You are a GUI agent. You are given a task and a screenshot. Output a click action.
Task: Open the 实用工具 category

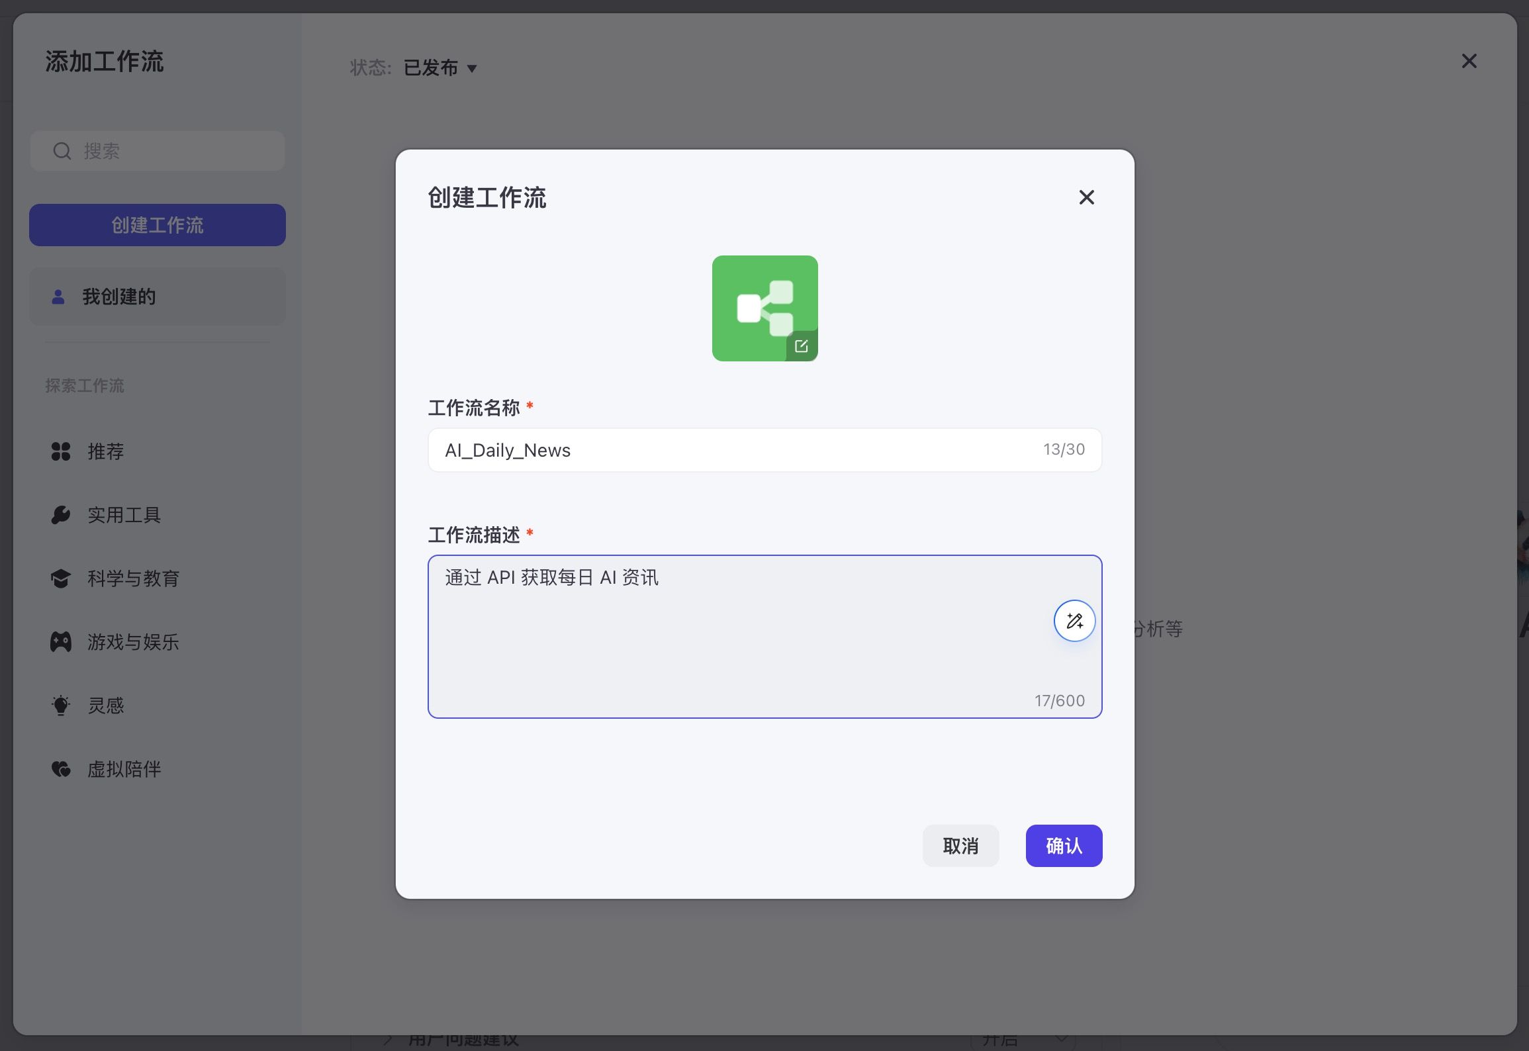pos(124,515)
